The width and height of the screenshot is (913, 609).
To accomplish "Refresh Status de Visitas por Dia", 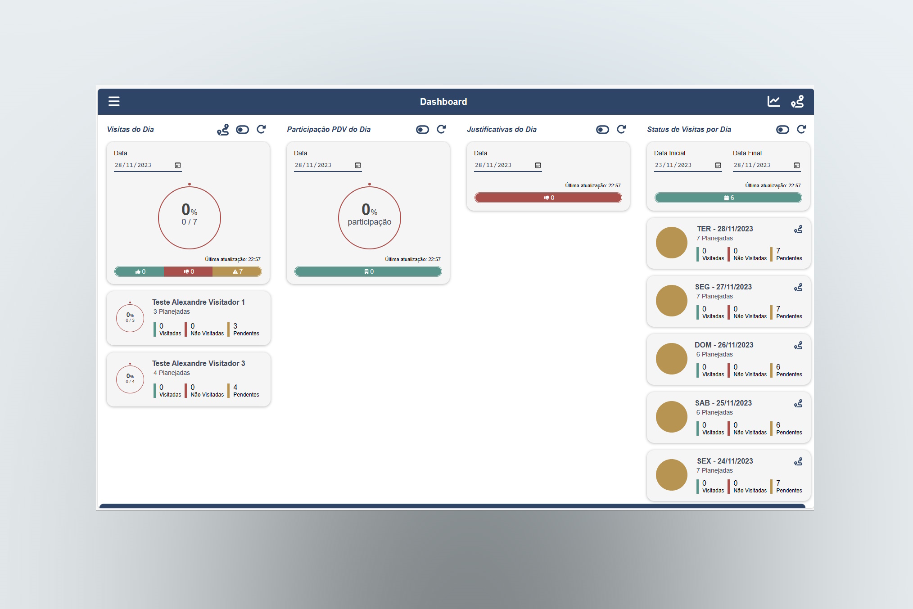I will (x=801, y=130).
